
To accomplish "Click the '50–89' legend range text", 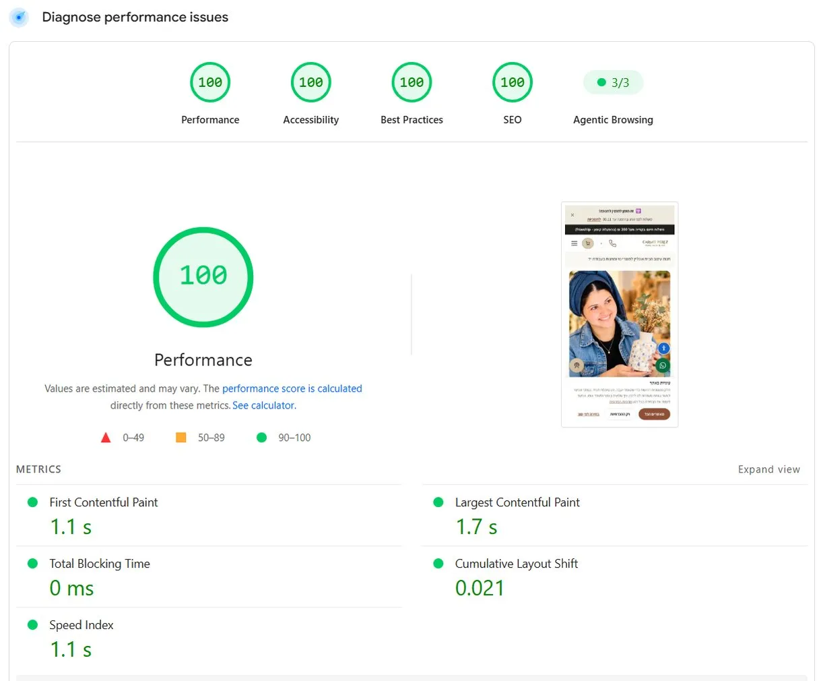I will click(x=211, y=438).
